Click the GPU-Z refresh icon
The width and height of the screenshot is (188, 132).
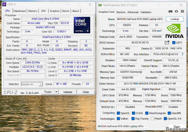point(176,11)
